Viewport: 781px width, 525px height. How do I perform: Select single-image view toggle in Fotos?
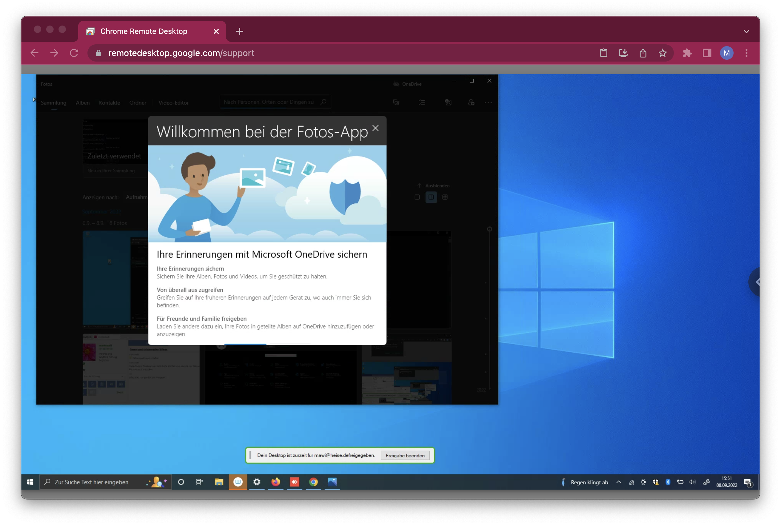coord(417,197)
